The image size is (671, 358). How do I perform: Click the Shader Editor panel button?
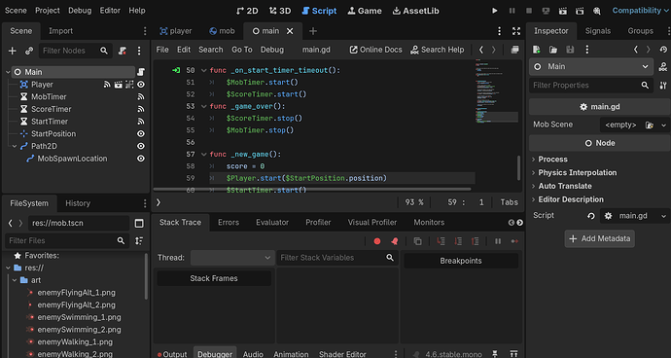click(x=342, y=354)
